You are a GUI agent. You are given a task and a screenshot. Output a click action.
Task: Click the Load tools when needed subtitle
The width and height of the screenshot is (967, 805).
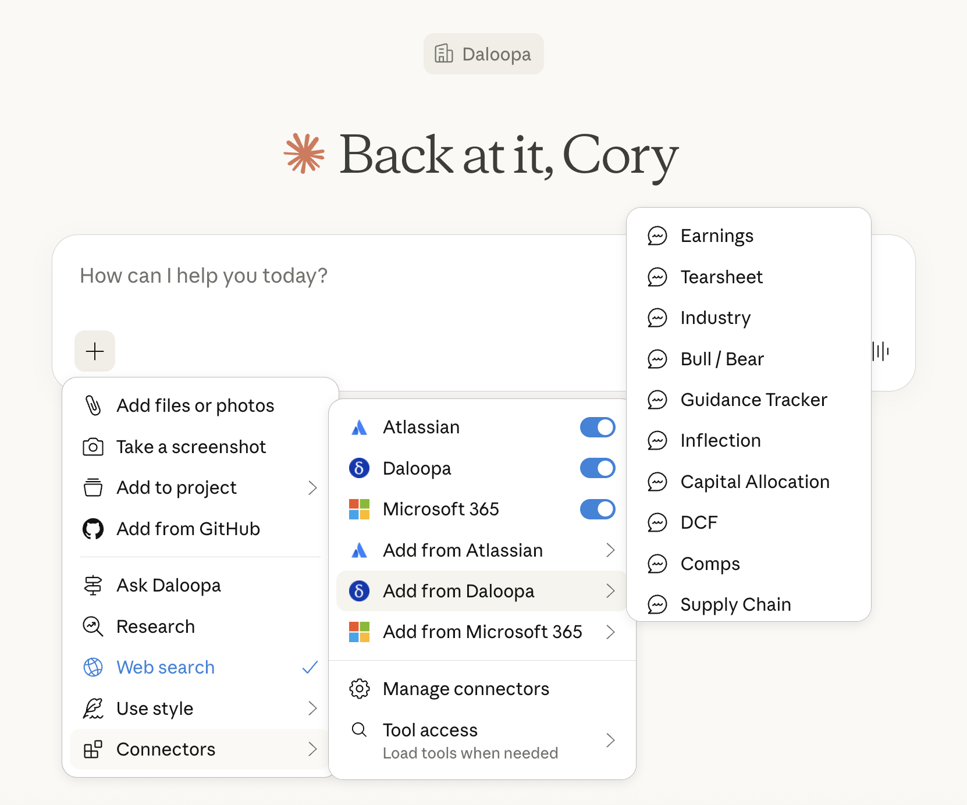(470, 753)
